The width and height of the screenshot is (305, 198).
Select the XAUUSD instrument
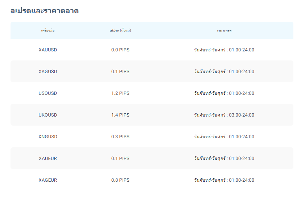(x=48, y=50)
